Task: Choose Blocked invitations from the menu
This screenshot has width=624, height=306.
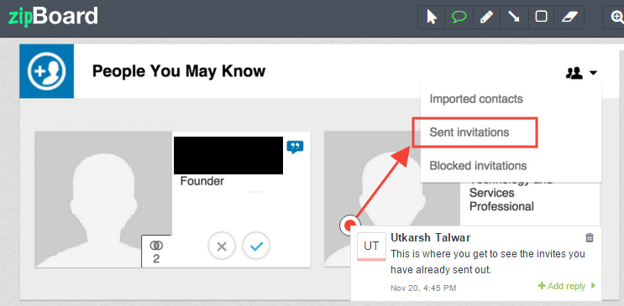Action: point(478,165)
